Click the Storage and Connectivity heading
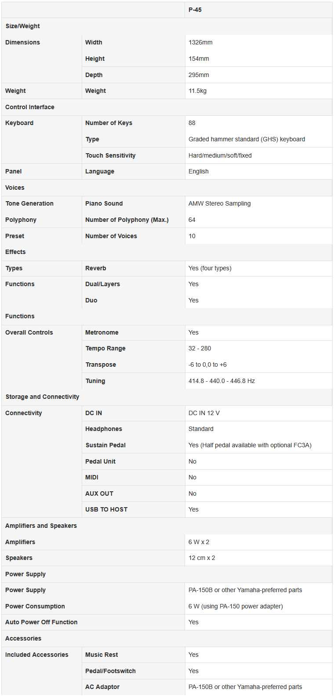This screenshot has height=696, width=334. click(x=42, y=397)
